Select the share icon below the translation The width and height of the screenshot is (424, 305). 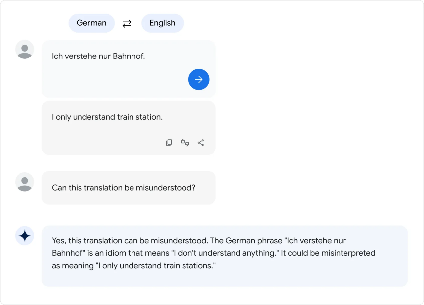[x=201, y=143]
